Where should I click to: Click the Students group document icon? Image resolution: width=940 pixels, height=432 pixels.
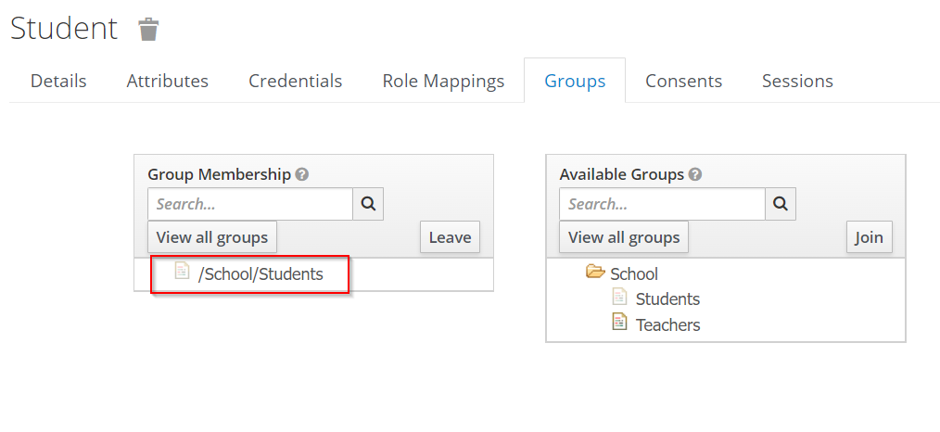[619, 298]
